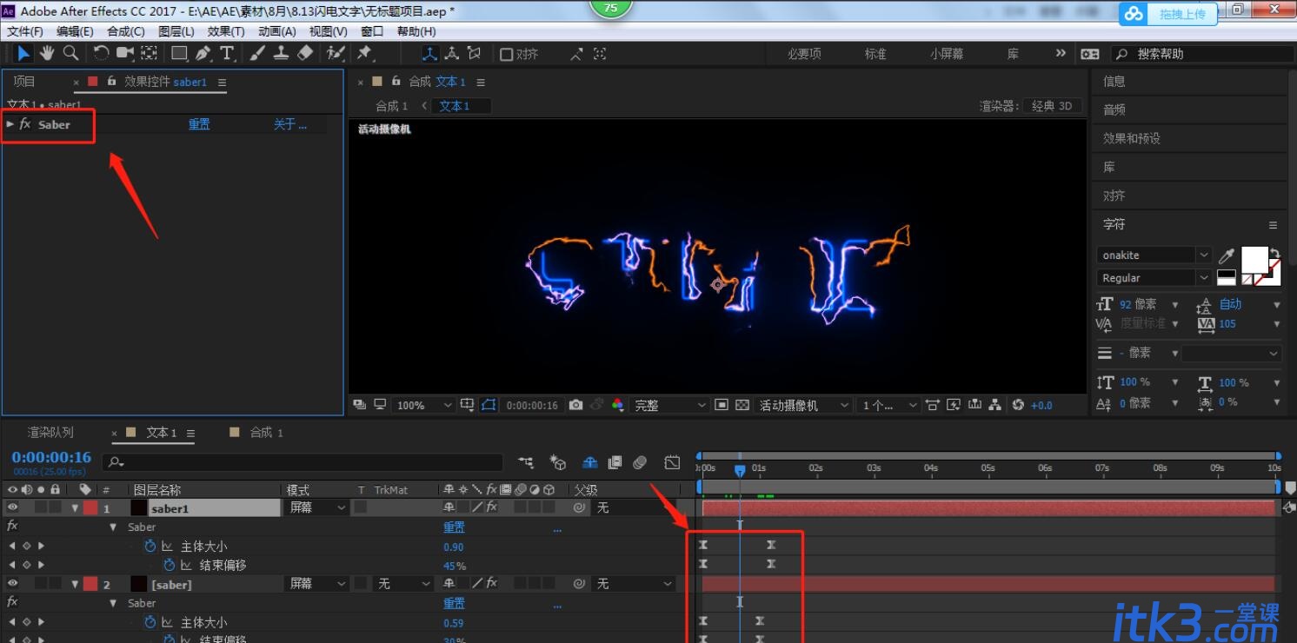Click the white fill color swatch
1297x643 pixels.
[1254, 259]
